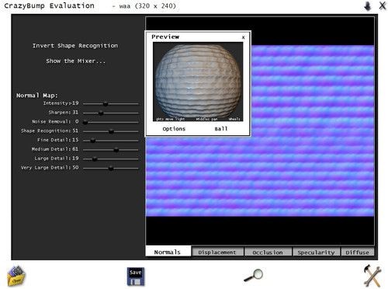Image resolution: width=388 pixels, height=289 pixels.
Task: Click Invert Shape Recognition
Action: [75, 46]
